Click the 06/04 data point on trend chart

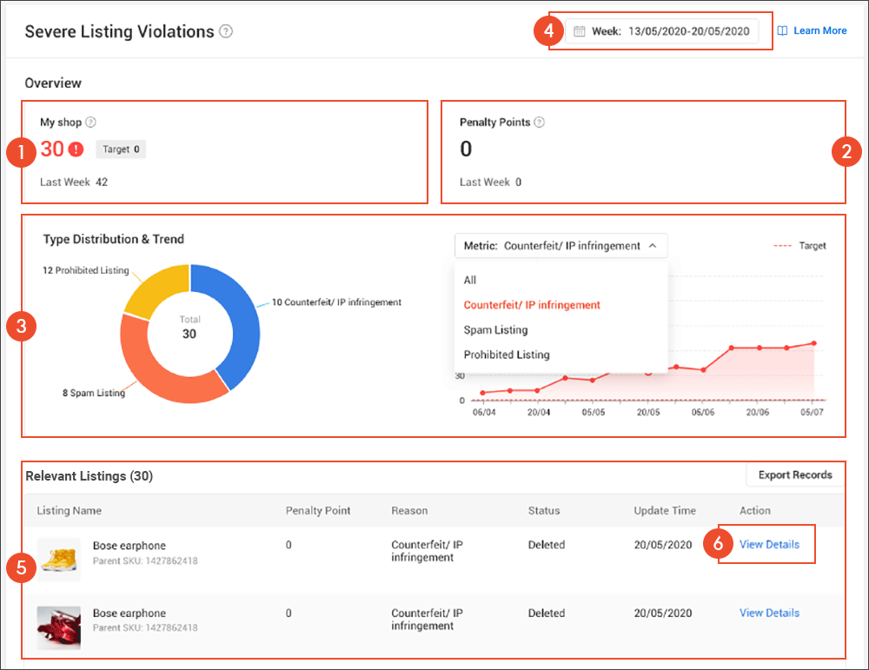pos(482,393)
